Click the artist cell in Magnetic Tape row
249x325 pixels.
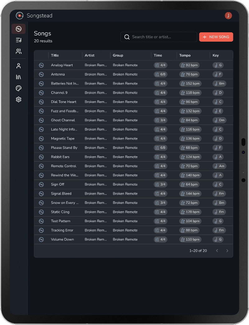(96, 139)
